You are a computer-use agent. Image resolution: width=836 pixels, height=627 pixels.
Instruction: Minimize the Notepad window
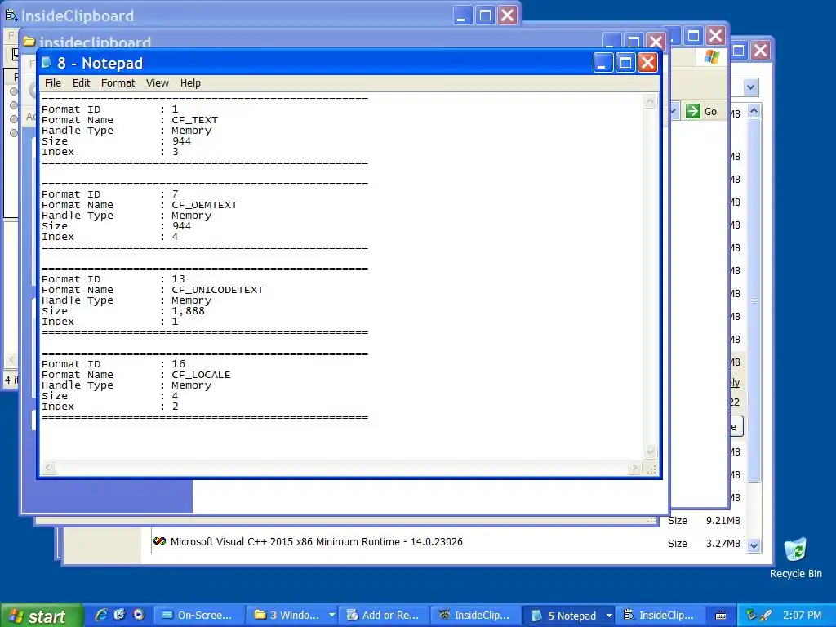coord(603,63)
